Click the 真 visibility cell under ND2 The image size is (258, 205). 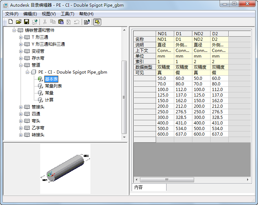pos(201,73)
